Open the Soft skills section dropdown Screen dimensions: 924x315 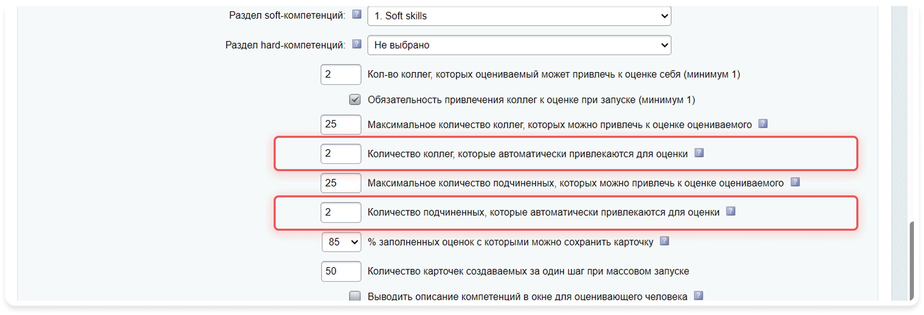[519, 16]
